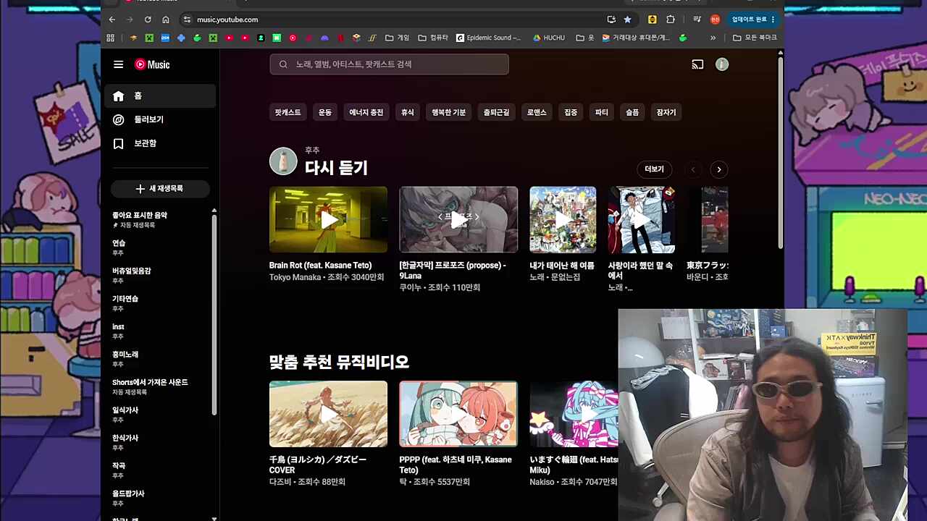Screen dimensions: 927x521
Task: Click previous arrow of 다시 듣기 carousel
Action: coord(693,169)
